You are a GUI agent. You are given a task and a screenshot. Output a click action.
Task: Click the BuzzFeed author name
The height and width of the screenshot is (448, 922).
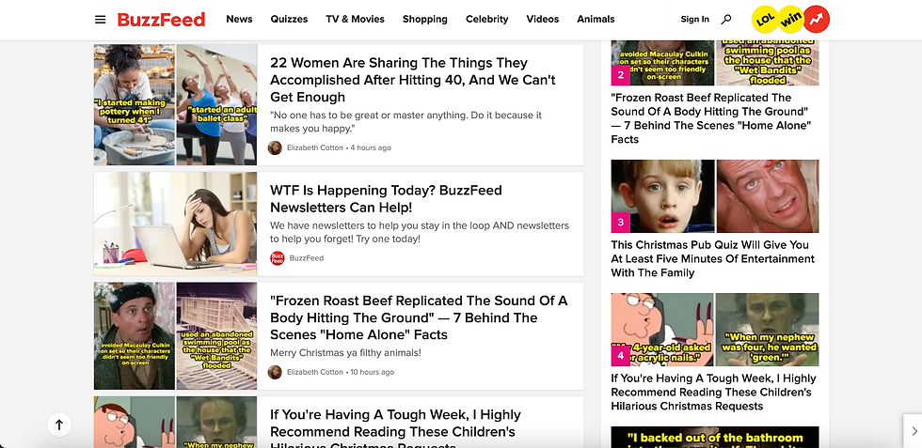click(307, 257)
